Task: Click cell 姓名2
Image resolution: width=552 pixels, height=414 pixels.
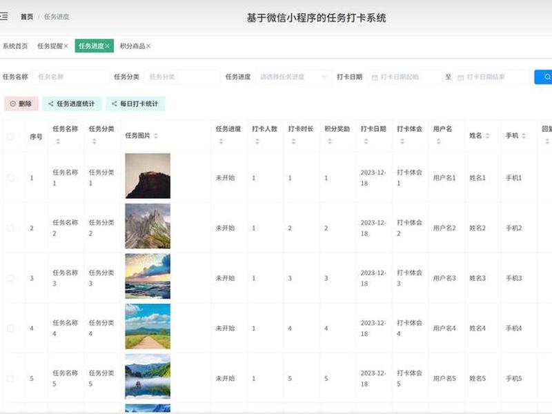Action: (477, 228)
